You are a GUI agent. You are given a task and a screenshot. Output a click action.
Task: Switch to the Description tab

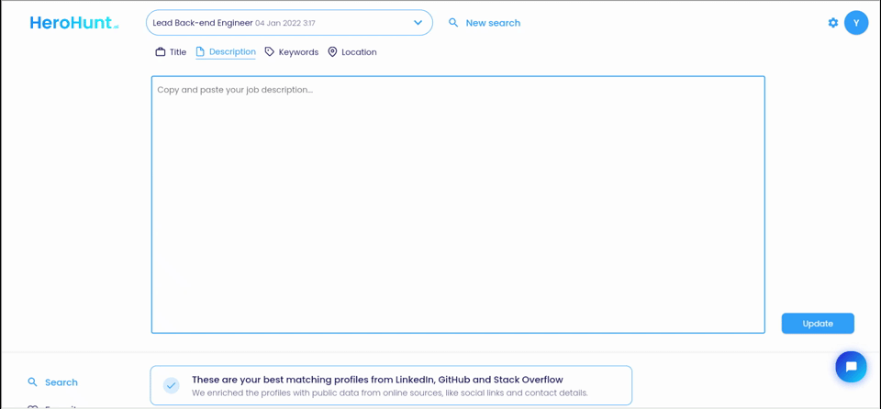coord(232,52)
